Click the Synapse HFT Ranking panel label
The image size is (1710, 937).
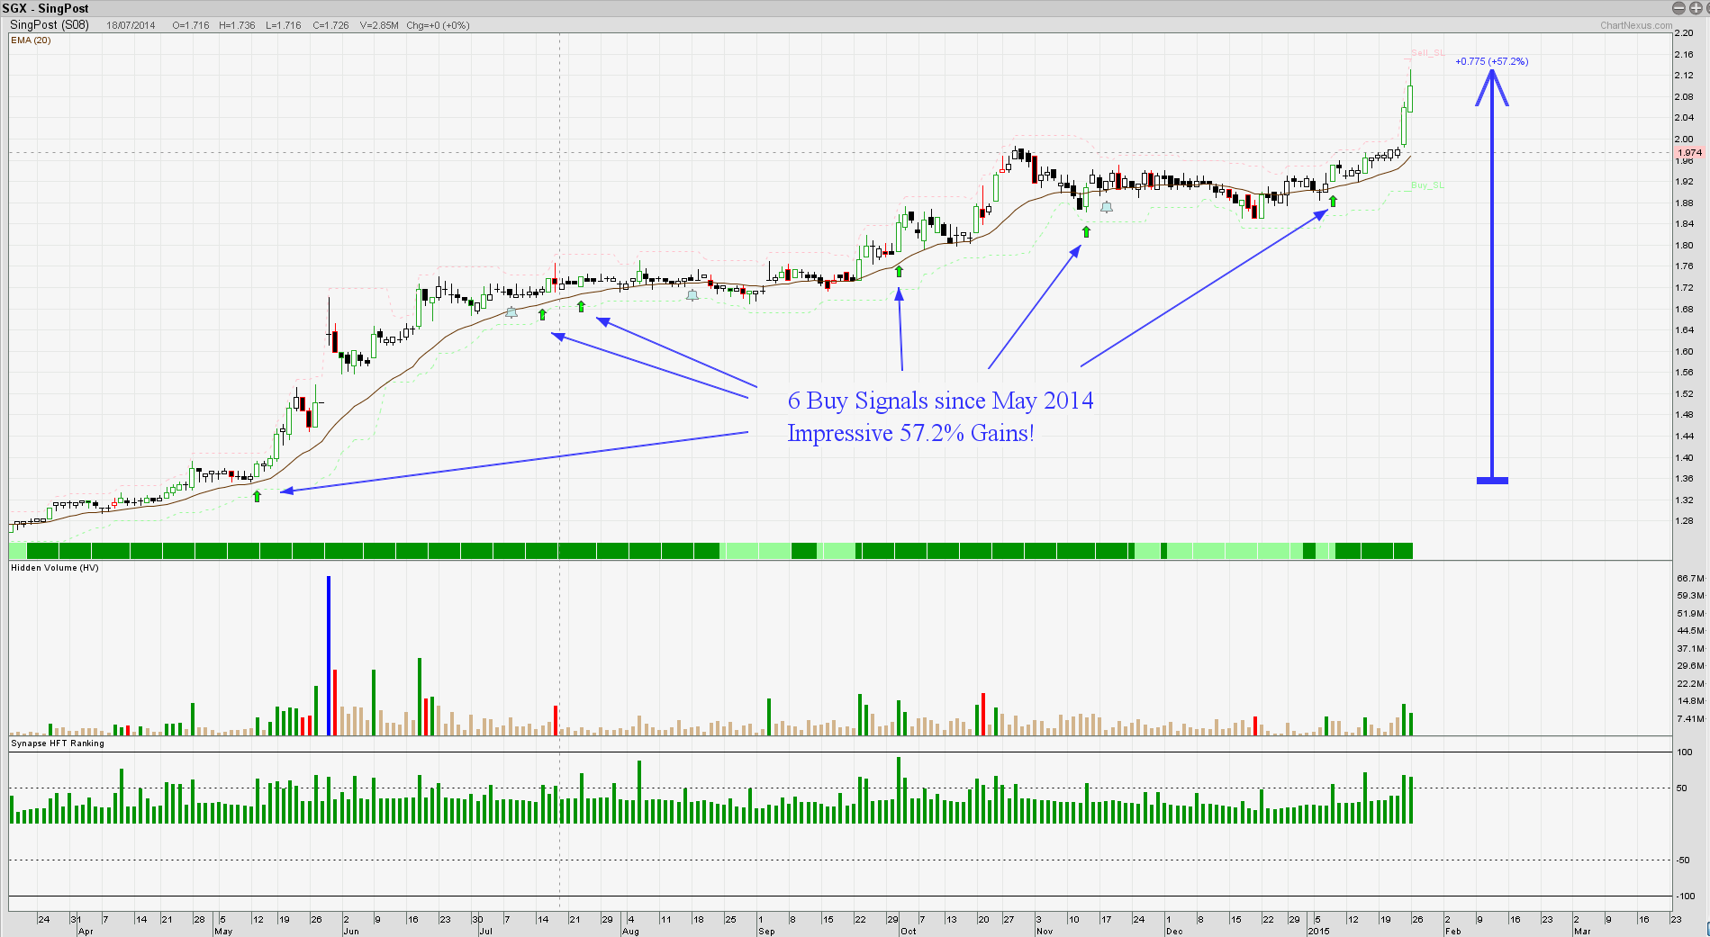pos(58,743)
